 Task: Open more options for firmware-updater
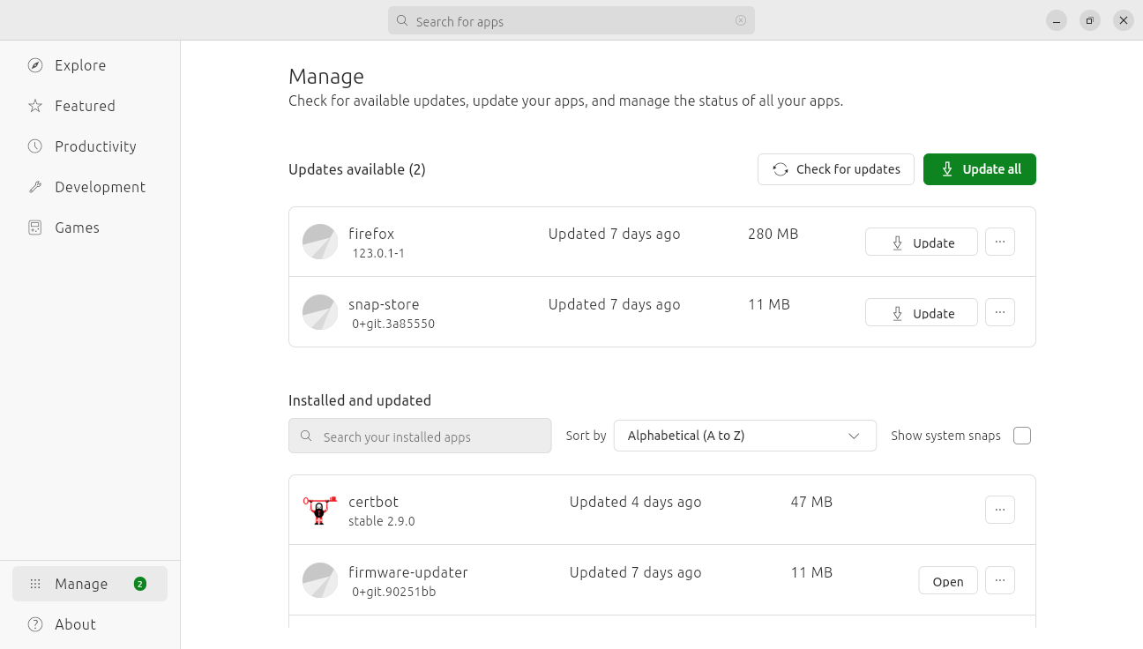(1000, 580)
